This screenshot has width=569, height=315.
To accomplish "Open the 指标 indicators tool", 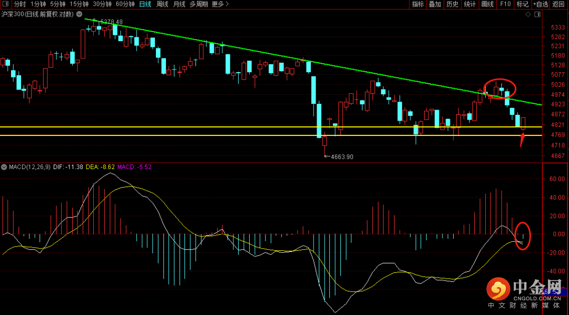I will 418,4.
